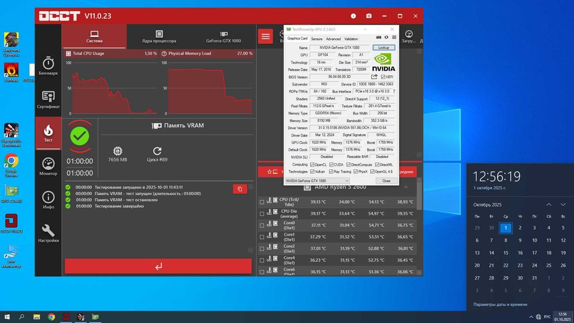Click the GPU-Z Name field NVIDIA GeForce GTX 1080
574x323 pixels.
pos(339,48)
